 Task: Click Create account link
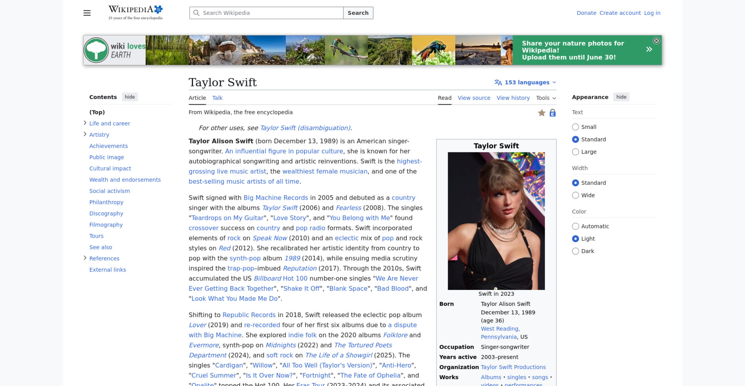coord(620,13)
